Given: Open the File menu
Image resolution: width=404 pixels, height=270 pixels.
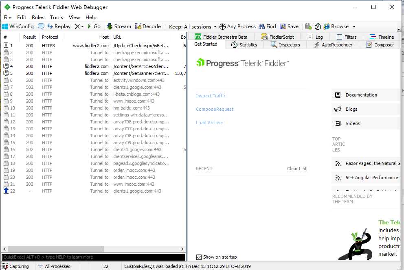Looking at the screenshot, I should coord(7,17).
